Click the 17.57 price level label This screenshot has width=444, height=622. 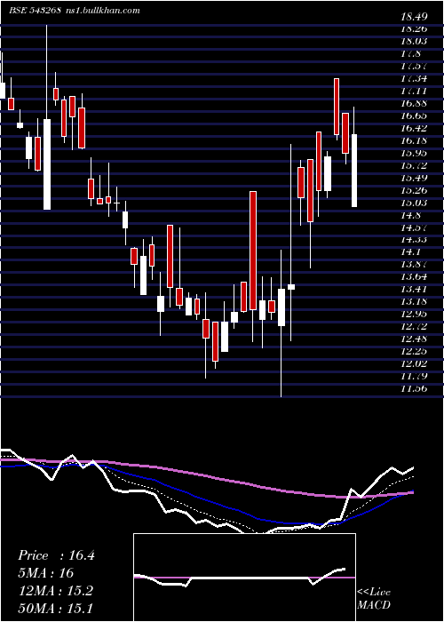[x=414, y=67]
